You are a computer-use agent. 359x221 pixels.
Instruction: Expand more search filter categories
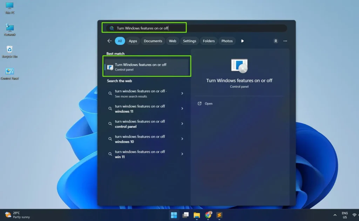click(242, 41)
